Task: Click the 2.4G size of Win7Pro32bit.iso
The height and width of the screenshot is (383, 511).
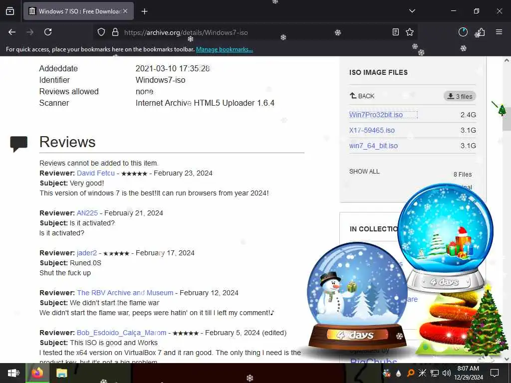Action: pyautogui.click(x=468, y=115)
